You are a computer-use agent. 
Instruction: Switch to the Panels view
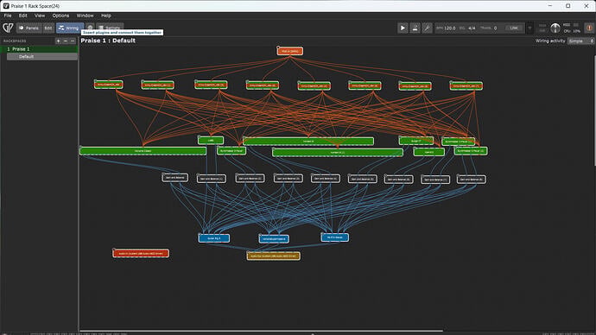pos(29,28)
